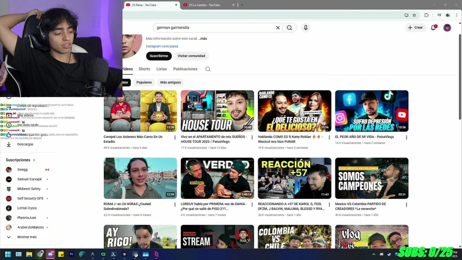Expand 'Mostrar más' in subscriptions list

(x=27, y=237)
